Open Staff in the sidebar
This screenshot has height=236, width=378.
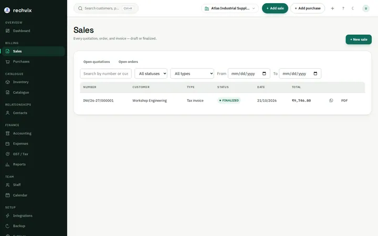click(x=33, y=185)
